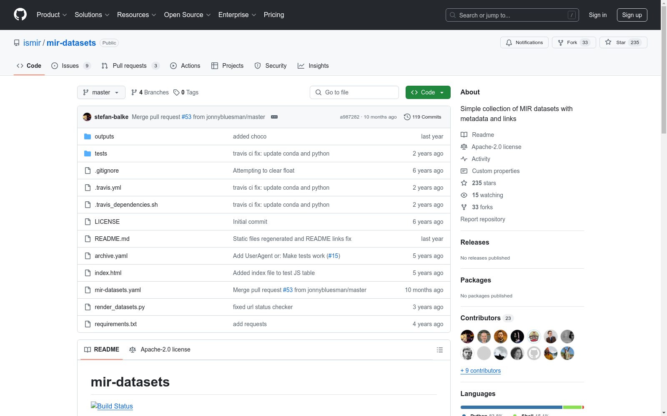
Task: Open the mir-datasets repository link
Action: (x=71, y=43)
